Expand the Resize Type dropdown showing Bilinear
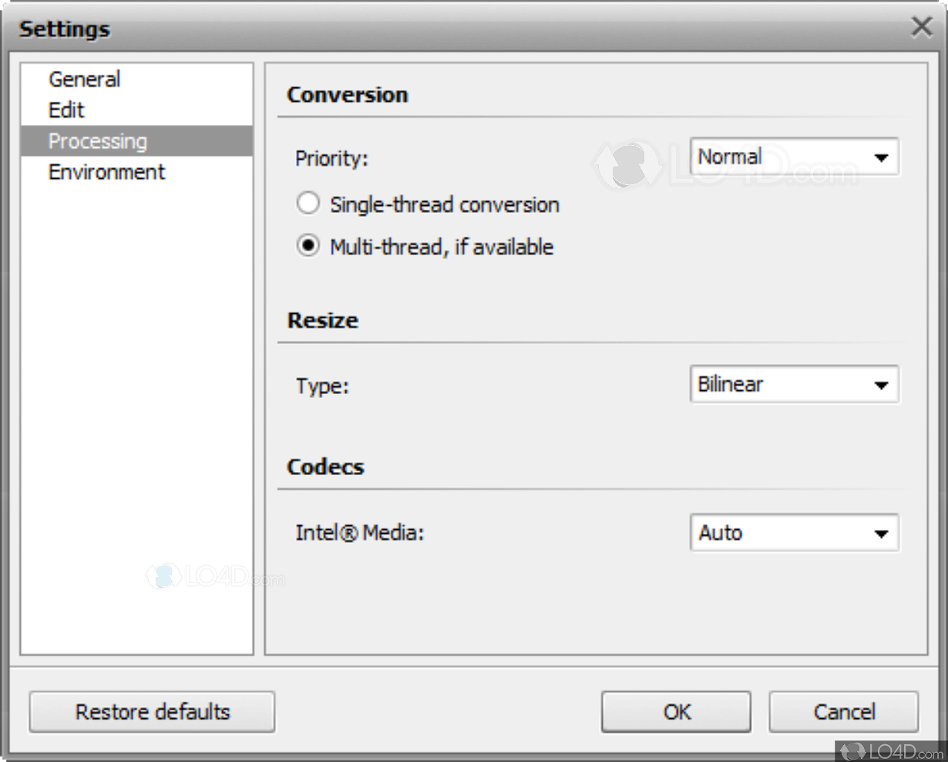 794,384
